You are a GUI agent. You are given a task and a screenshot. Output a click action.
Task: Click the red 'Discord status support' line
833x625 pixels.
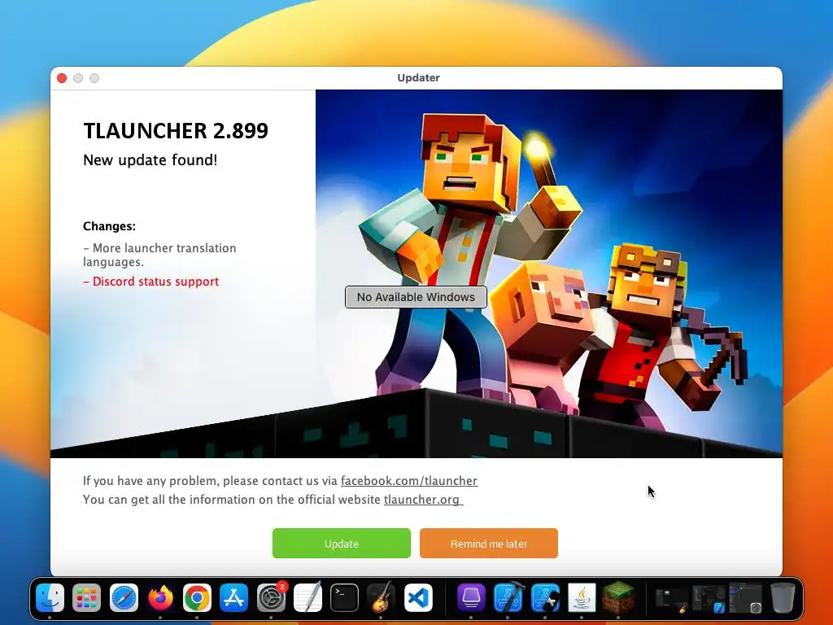point(150,282)
